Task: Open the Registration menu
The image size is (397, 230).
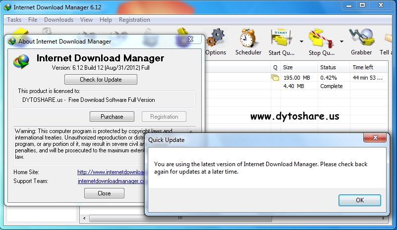Action: (134, 20)
